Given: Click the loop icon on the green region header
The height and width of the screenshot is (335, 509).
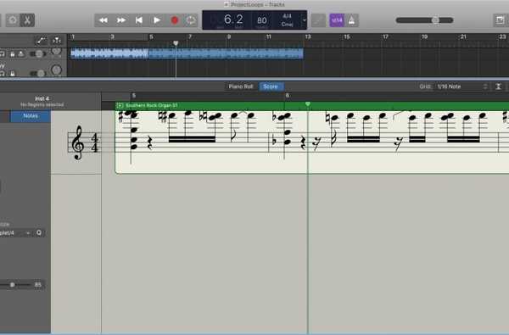Looking at the screenshot, I should 120,105.
